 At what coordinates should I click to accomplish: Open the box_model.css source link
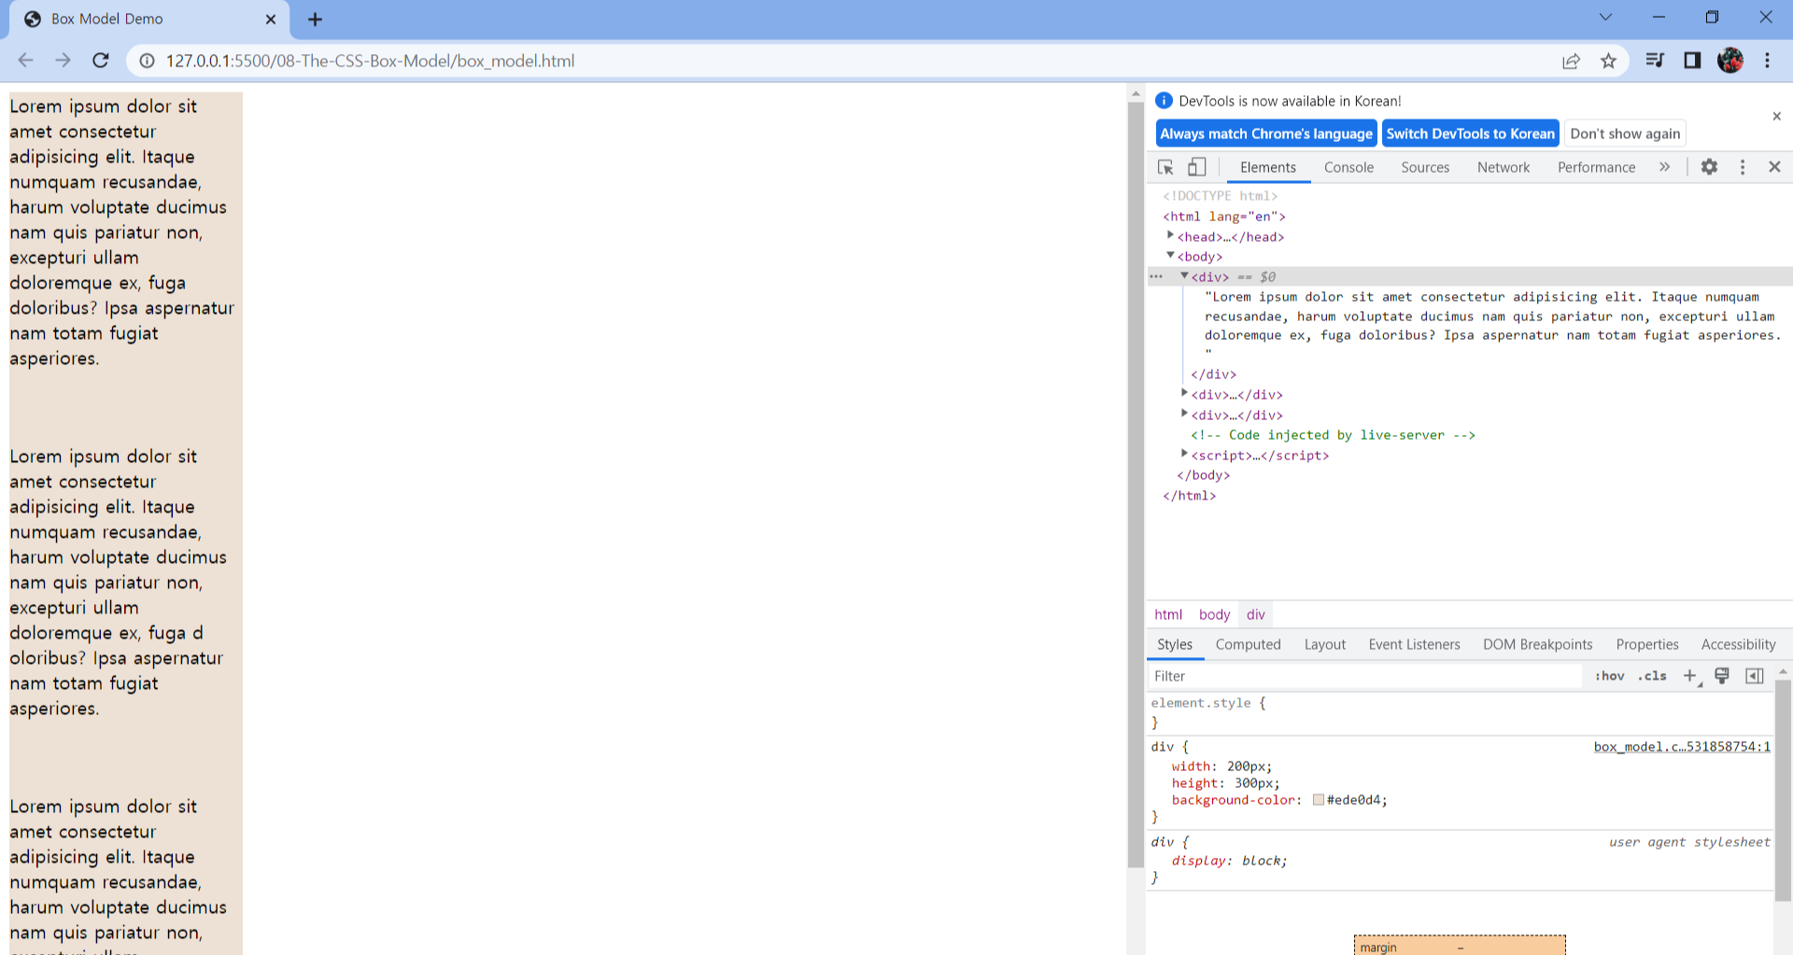(1682, 747)
